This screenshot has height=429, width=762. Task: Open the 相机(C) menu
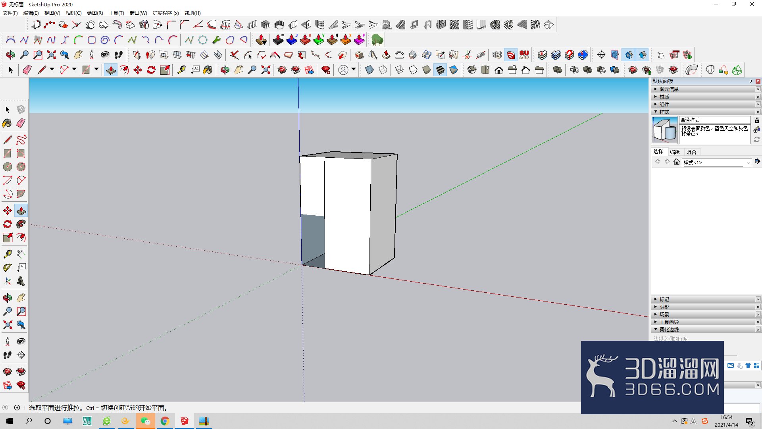[74, 13]
